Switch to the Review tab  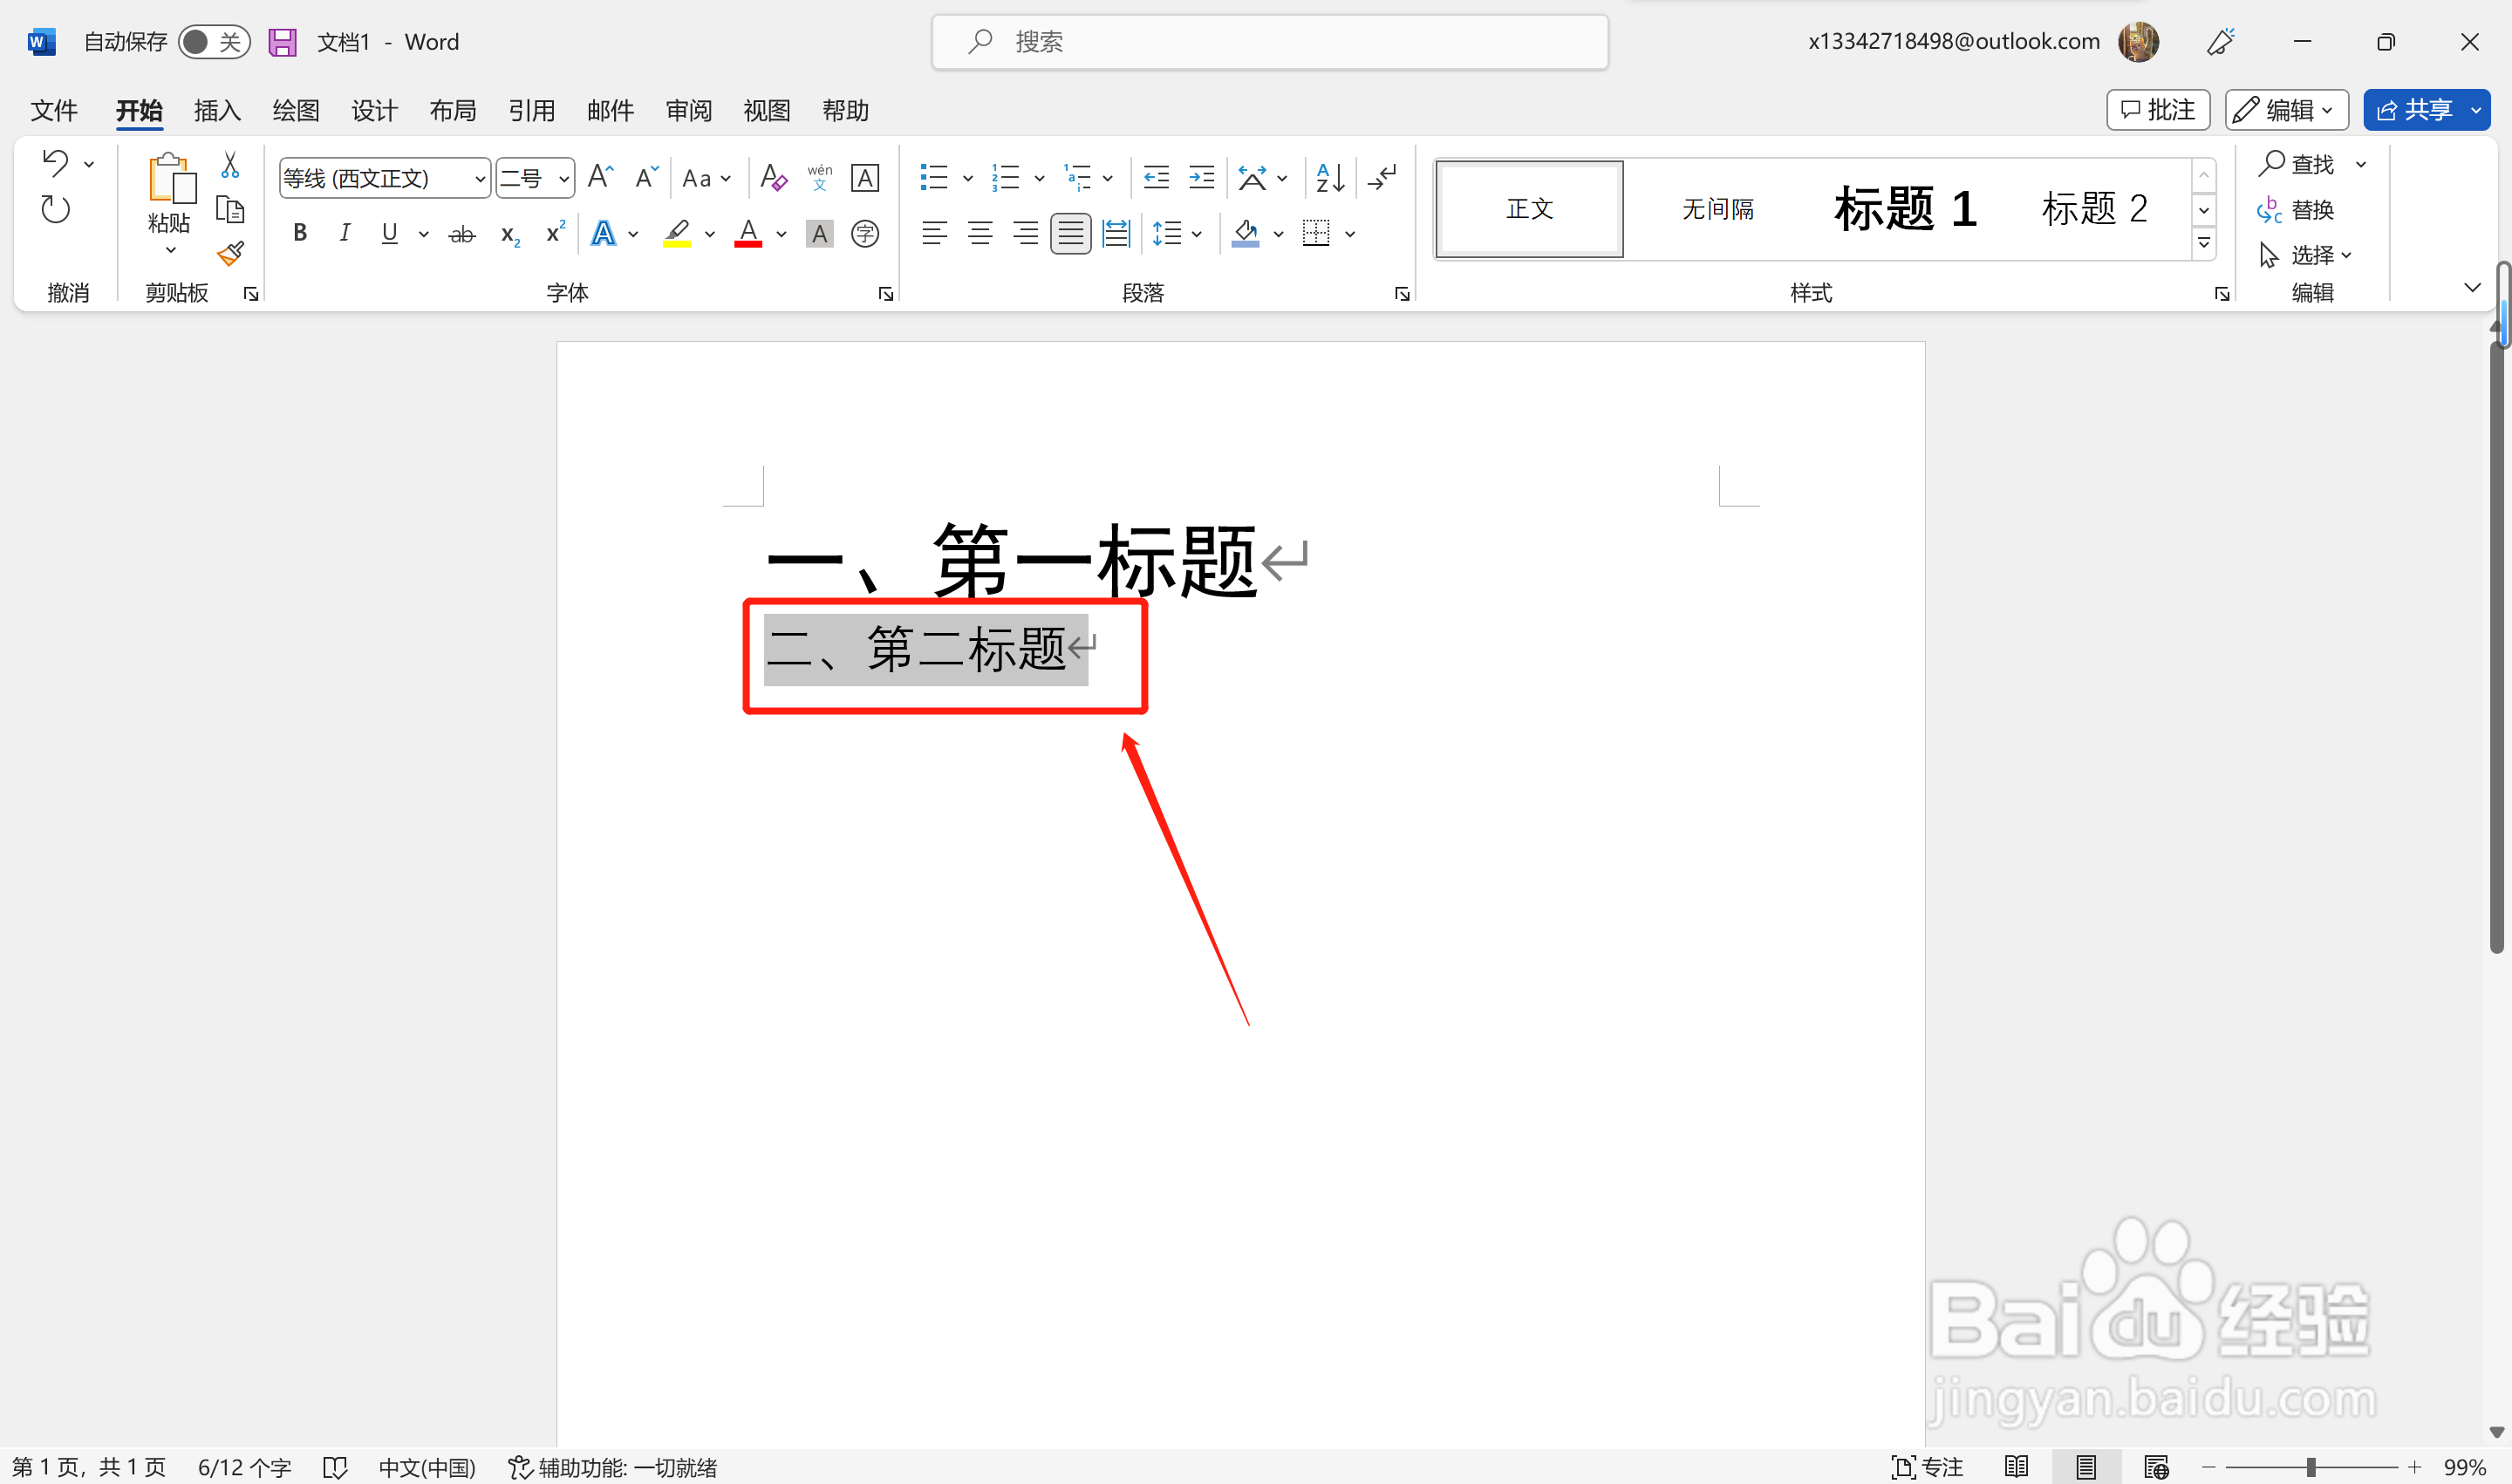point(688,110)
